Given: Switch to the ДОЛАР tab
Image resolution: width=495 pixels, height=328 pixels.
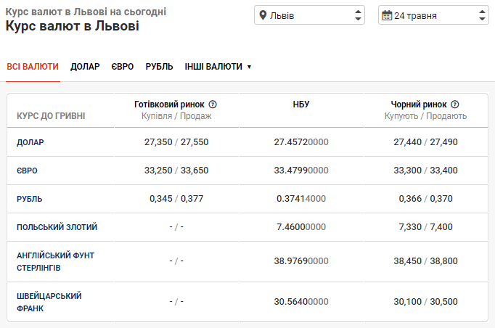Looking at the screenshot, I should point(85,67).
